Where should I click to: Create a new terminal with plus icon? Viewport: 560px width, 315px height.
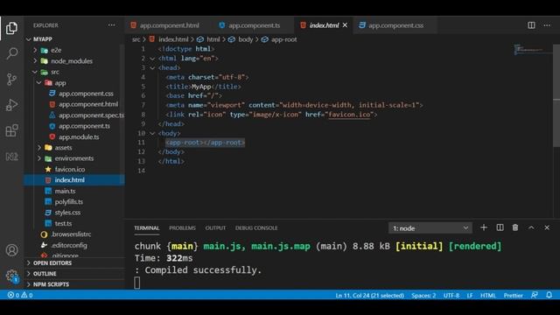point(484,227)
